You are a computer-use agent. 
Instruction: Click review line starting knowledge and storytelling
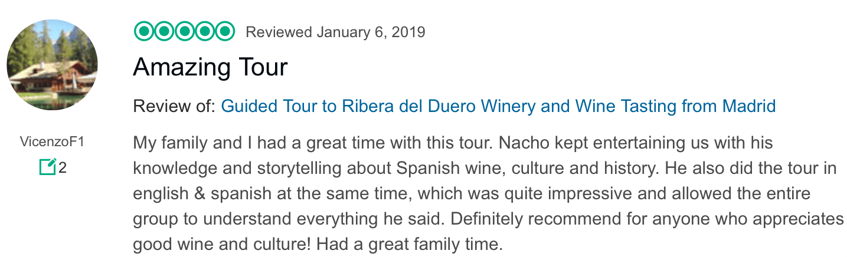pos(485,169)
